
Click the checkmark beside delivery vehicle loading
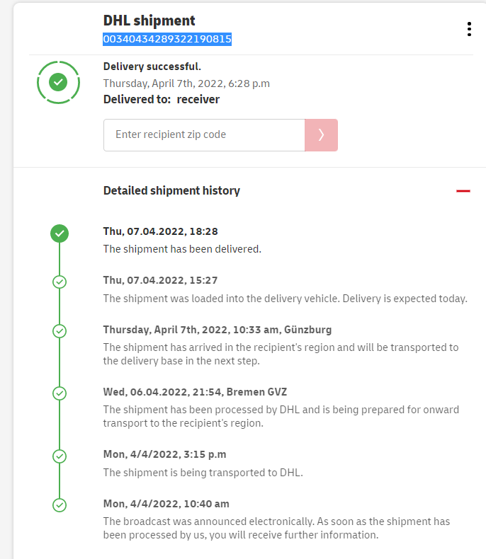tap(60, 282)
